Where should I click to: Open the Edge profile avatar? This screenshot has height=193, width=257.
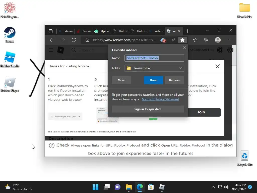(218, 40)
